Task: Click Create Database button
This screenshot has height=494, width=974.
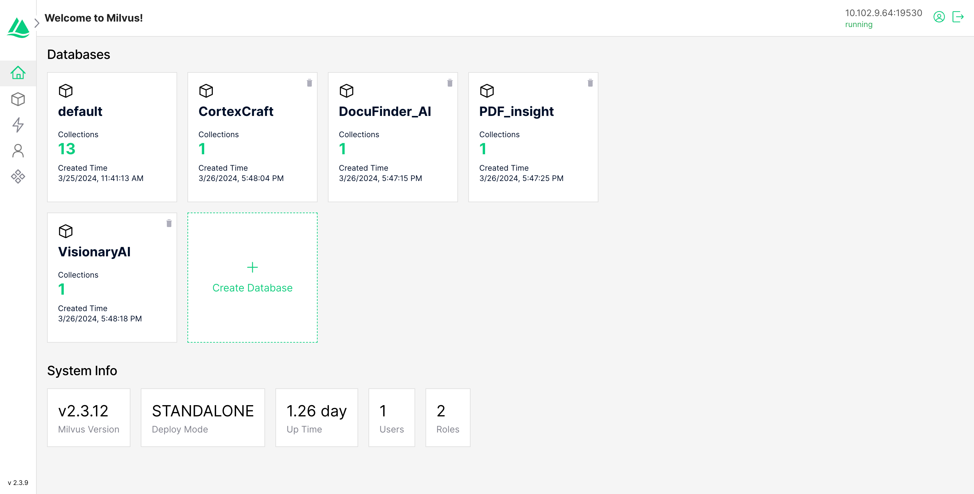Action: point(253,278)
